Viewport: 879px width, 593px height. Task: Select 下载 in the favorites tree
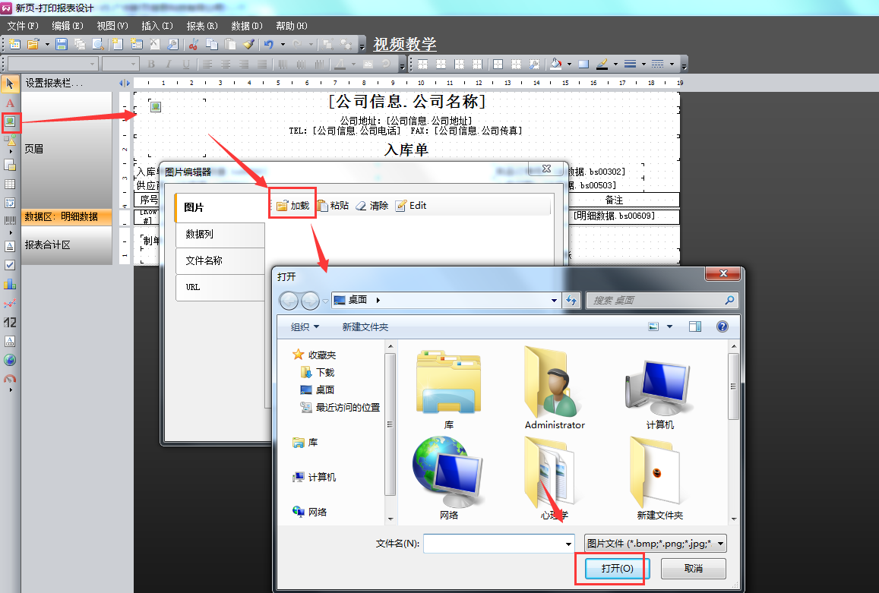[x=325, y=372]
